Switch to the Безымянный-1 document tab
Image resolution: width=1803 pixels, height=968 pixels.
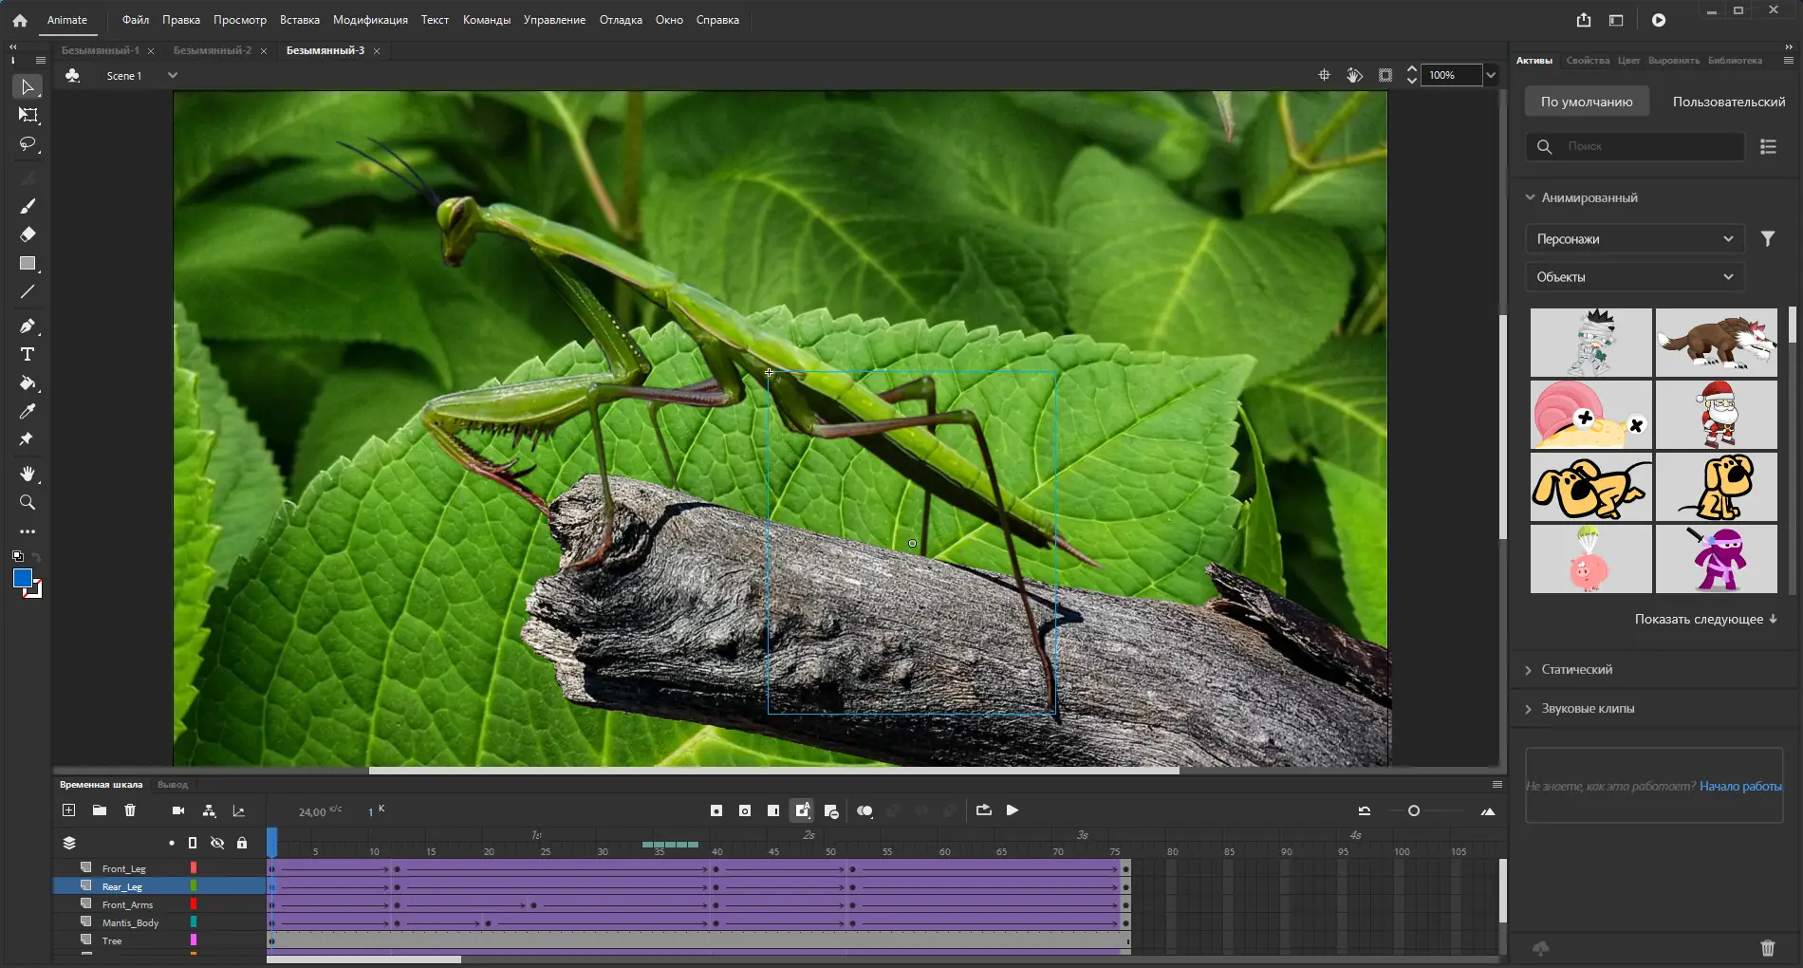point(101,50)
